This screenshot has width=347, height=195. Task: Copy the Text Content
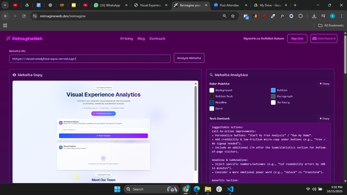click(x=325, y=118)
